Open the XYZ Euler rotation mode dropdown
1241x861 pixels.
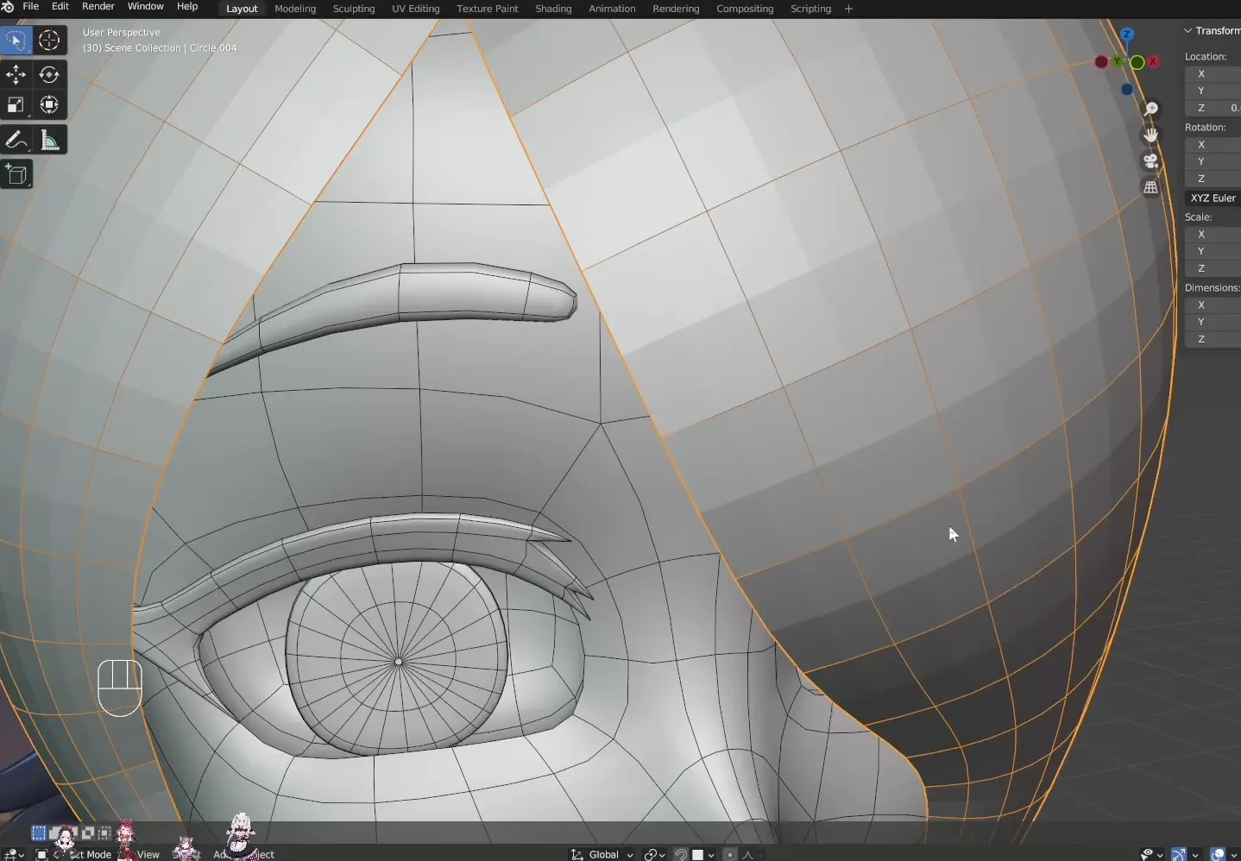click(1213, 198)
